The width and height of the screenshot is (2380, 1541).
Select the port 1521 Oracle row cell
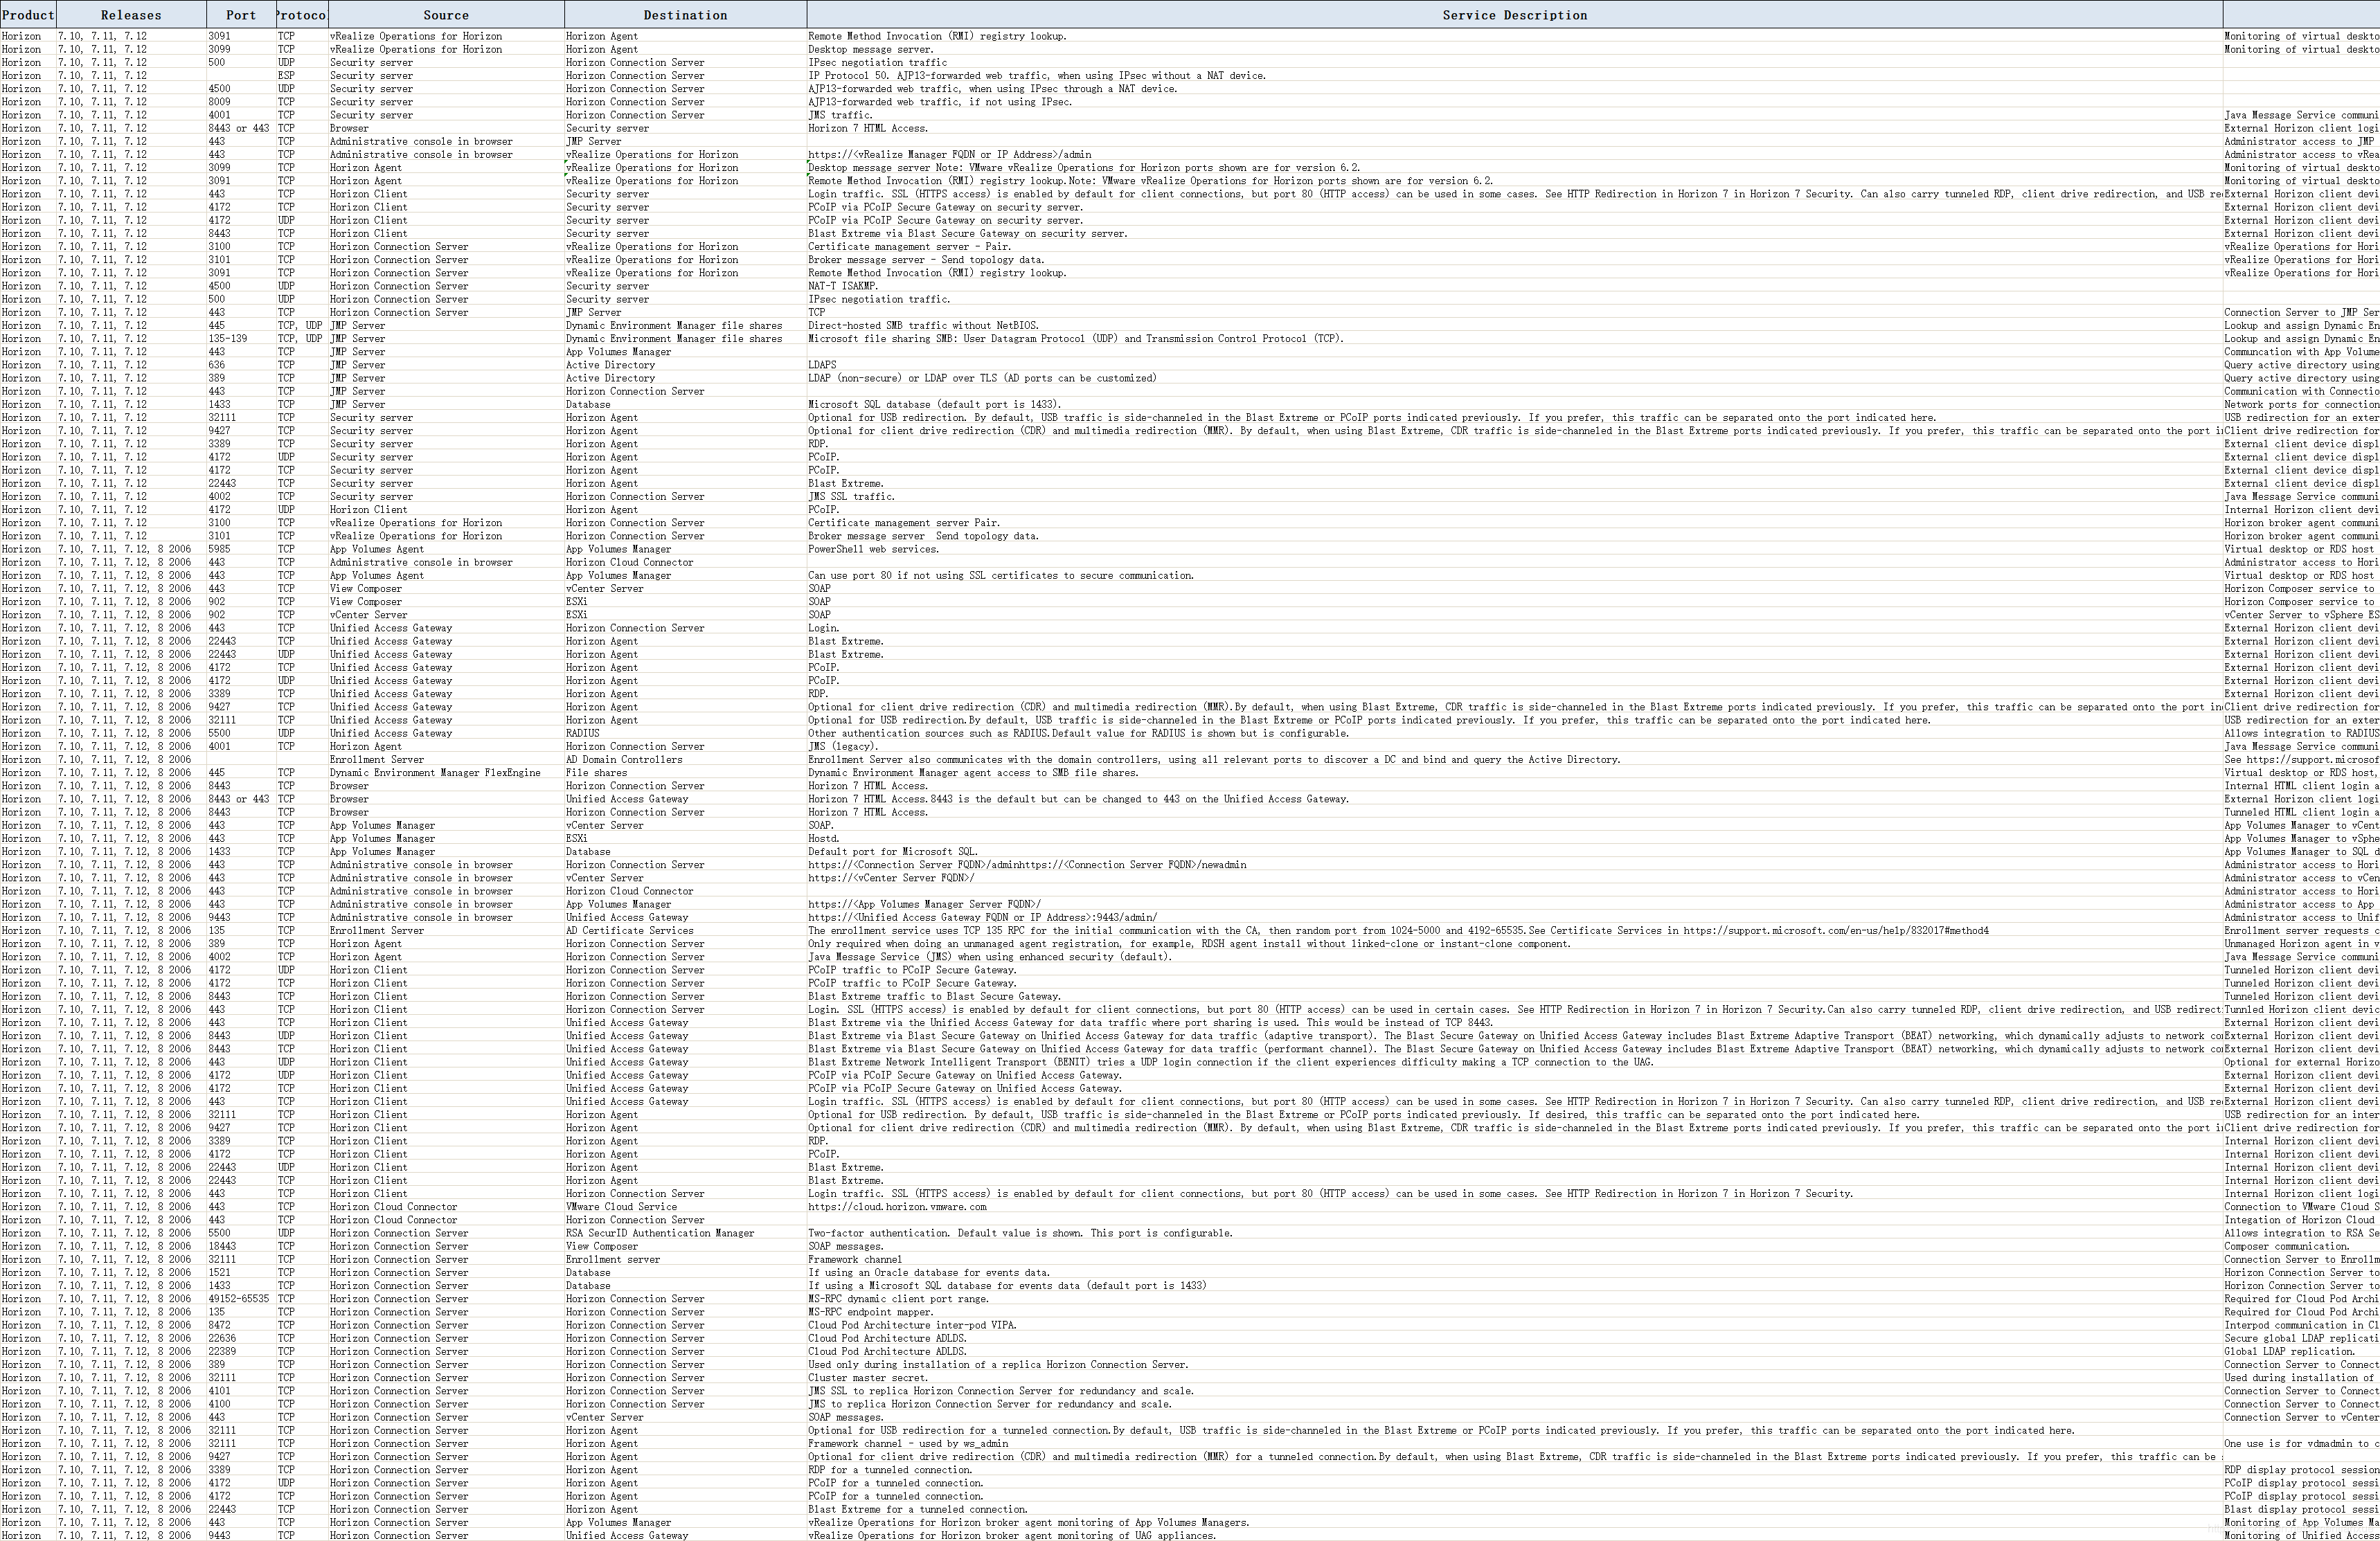(x=219, y=1273)
